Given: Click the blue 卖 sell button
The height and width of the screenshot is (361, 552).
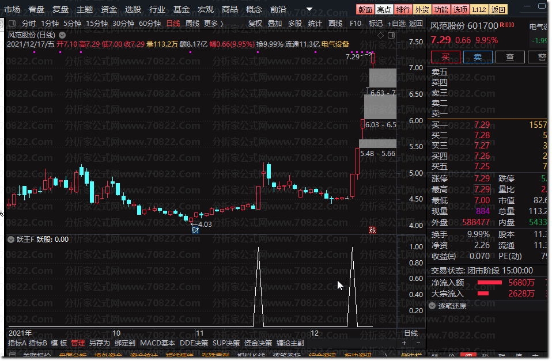Looking at the screenshot, I should (478, 57).
